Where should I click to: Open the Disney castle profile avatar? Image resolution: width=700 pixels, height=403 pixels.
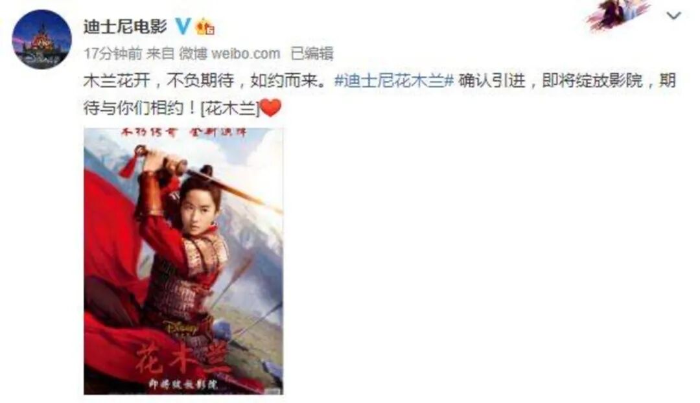pos(41,40)
